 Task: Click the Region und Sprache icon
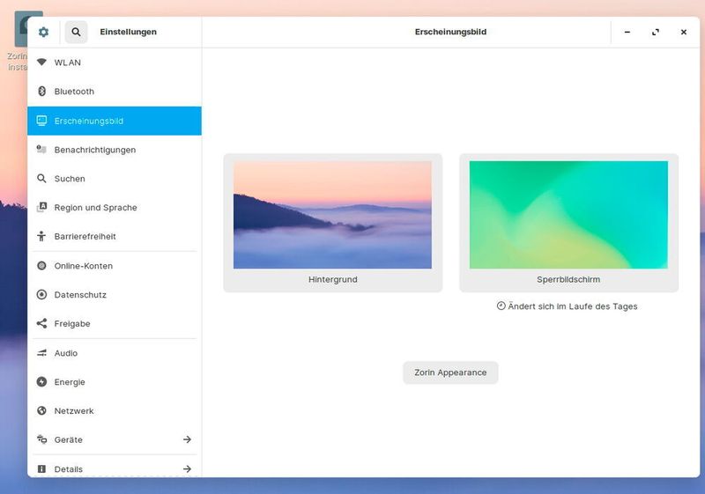pos(41,207)
